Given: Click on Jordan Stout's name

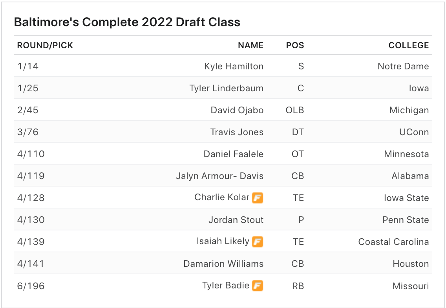Looking at the screenshot, I should click(236, 220).
